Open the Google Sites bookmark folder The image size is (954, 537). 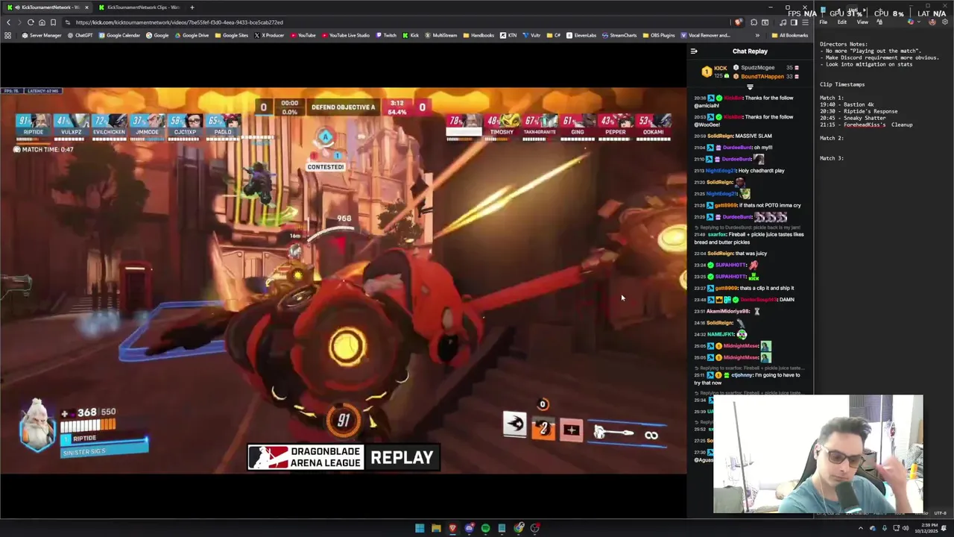[230, 35]
